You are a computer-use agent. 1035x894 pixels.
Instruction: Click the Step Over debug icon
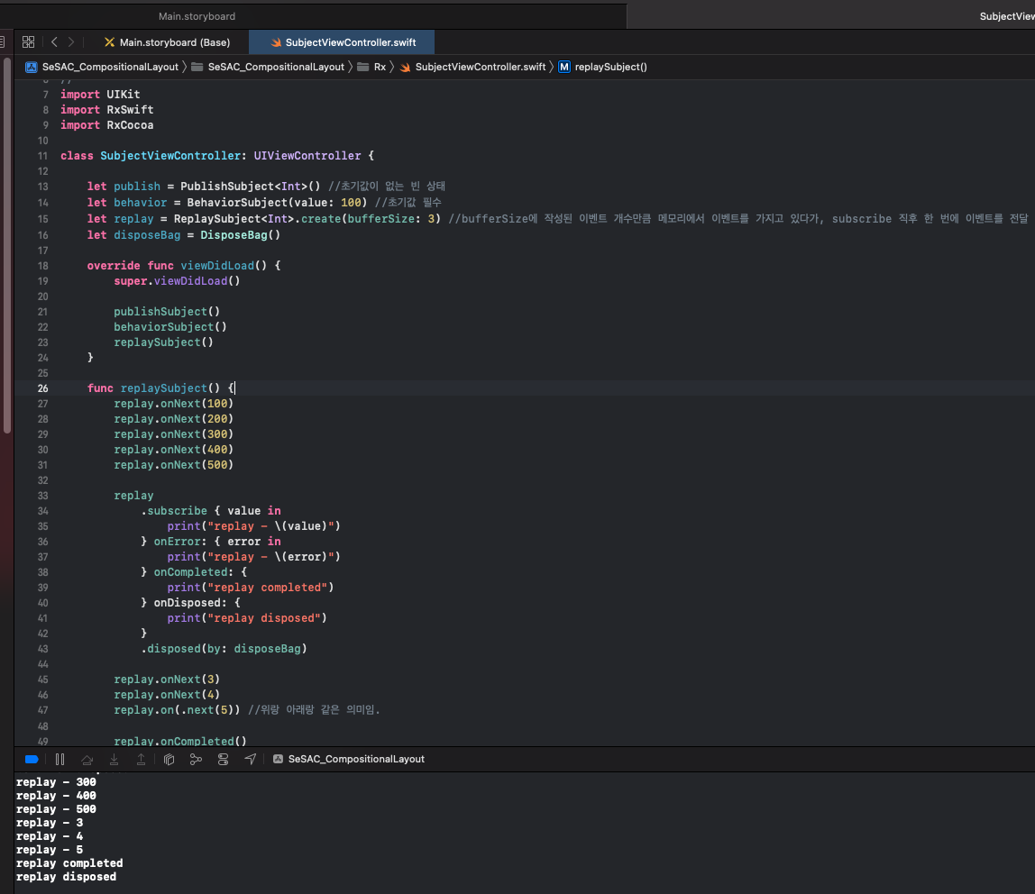click(x=87, y=760)
